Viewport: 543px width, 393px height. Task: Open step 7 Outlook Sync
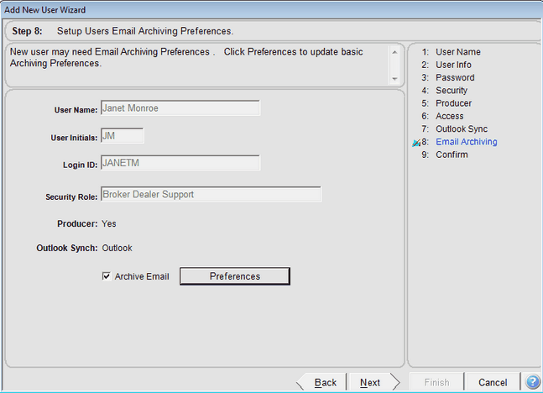pos(462,129)
